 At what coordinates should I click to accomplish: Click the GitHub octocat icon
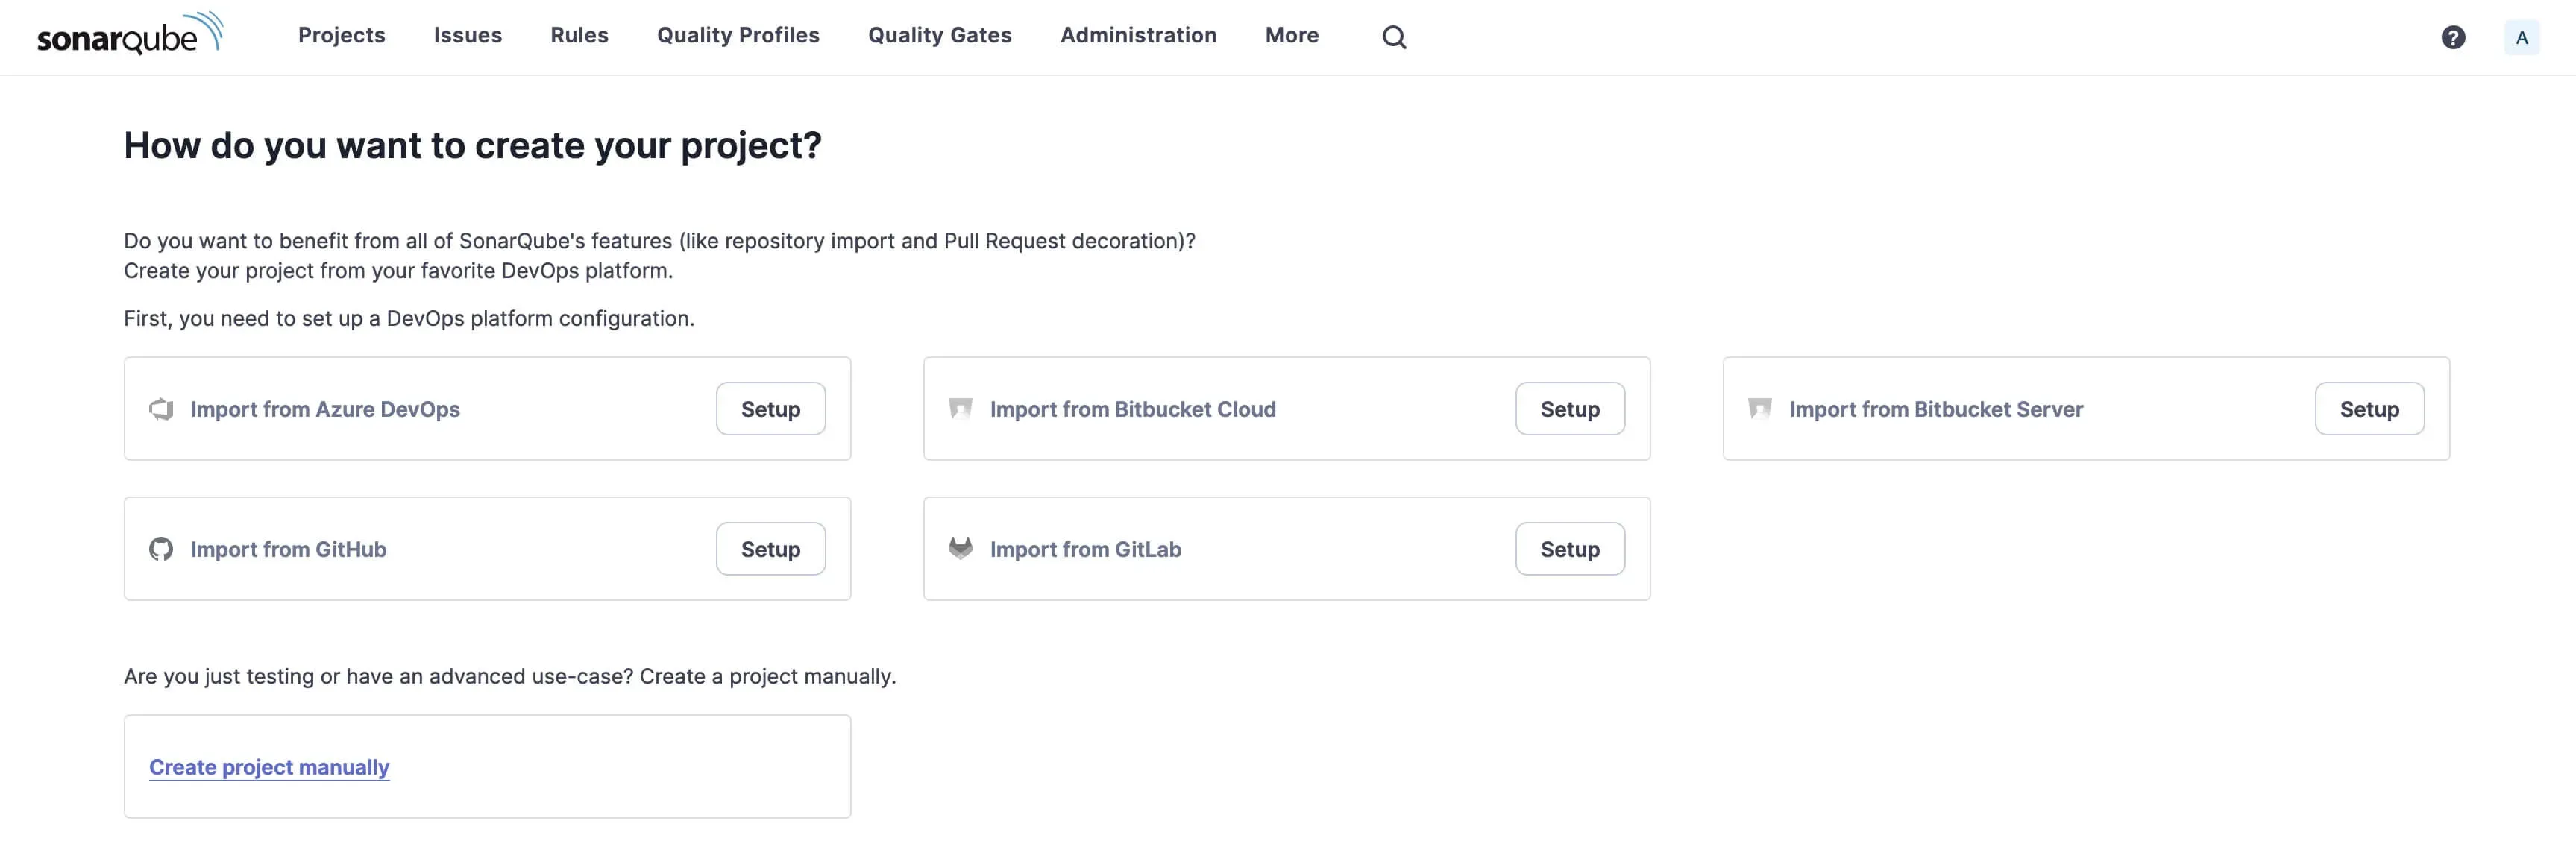click(x=161, y=549)
